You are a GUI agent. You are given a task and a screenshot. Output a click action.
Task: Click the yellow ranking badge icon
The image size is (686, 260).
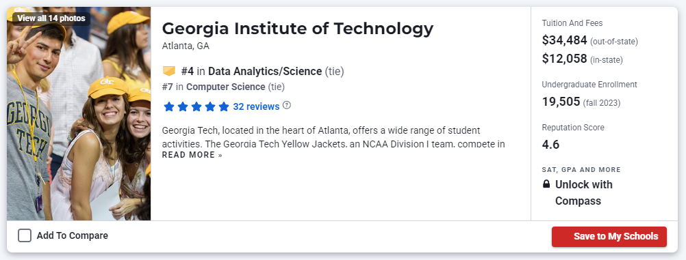[x=169, y=71]
